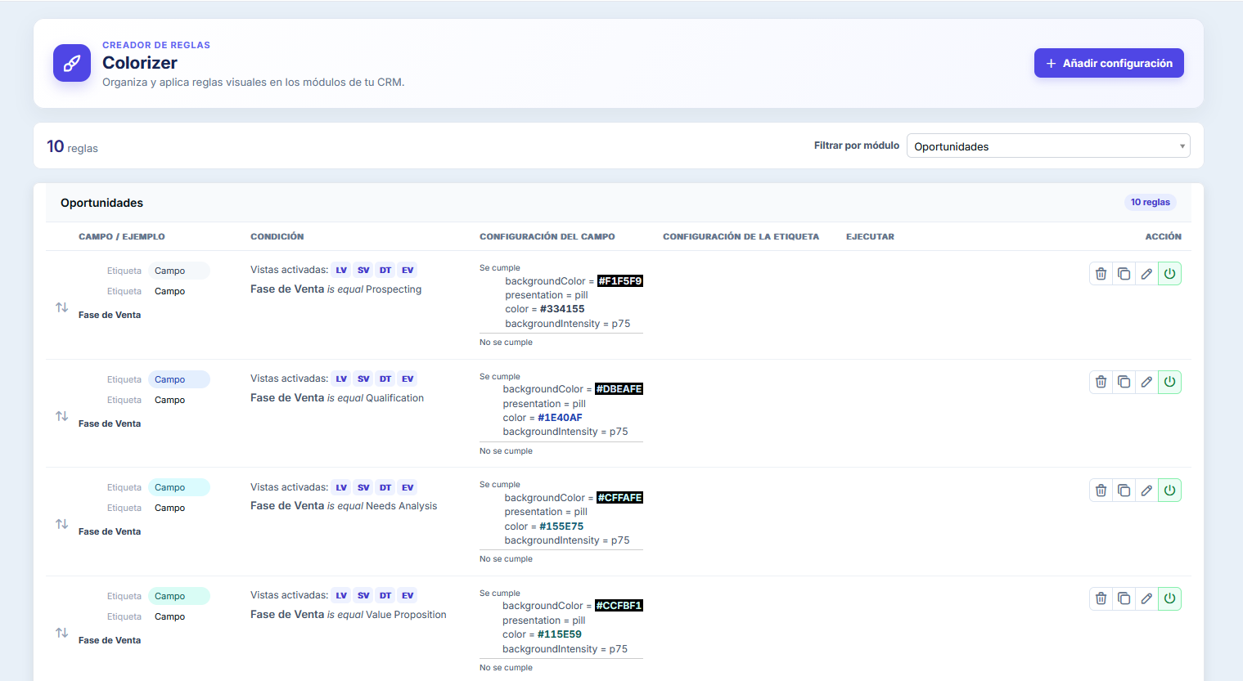Click the rules count text beside the module filter
1243x681 pixels.
[x=72, y=146]
